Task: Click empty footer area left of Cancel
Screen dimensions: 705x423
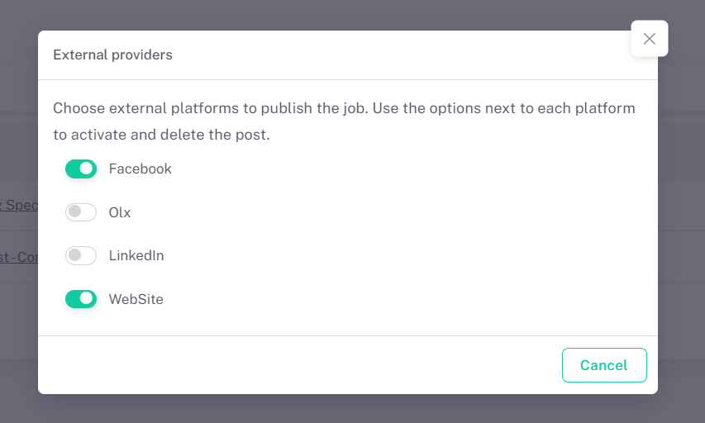Action: pos(298,365)
